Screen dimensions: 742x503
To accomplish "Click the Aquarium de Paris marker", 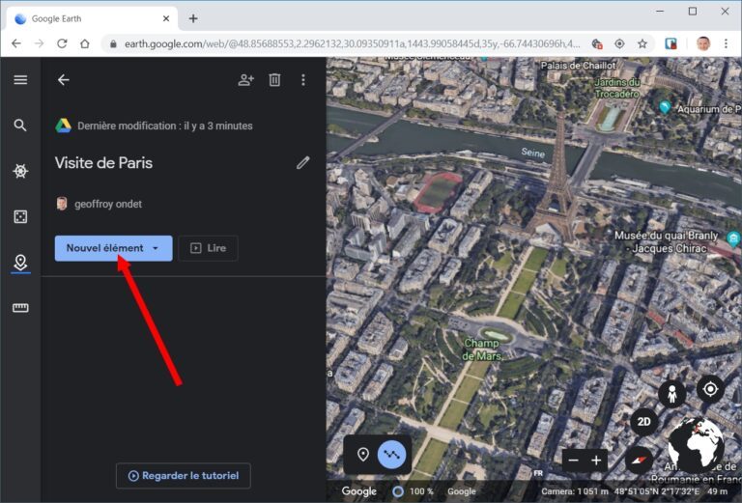I will pyautogui.click(x=665, y=107).
